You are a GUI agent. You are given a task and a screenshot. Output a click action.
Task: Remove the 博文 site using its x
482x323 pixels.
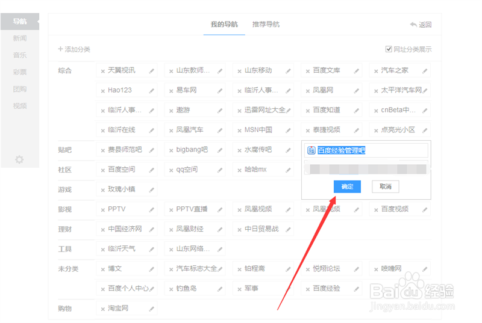click(x=103, y=269)
